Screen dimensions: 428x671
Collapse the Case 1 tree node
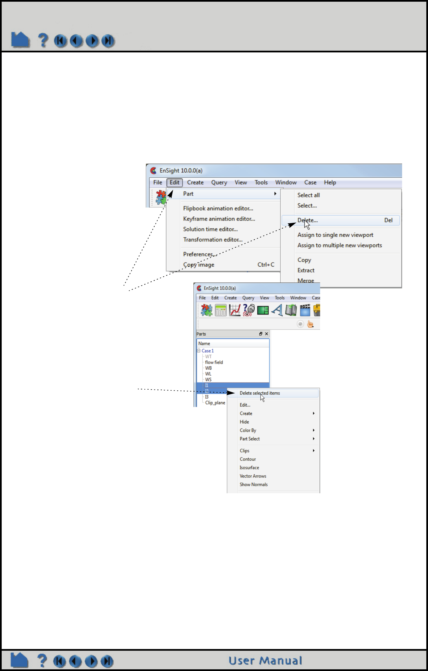(199, 351)
